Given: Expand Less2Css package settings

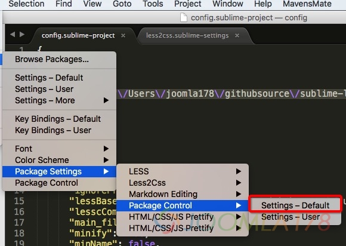Looking at the screenshot, I should click(183, 183).
